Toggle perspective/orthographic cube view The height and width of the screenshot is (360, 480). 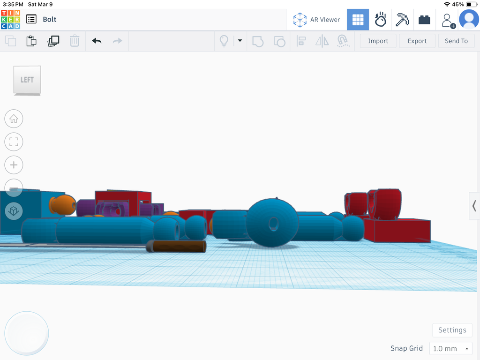(14, 211)
